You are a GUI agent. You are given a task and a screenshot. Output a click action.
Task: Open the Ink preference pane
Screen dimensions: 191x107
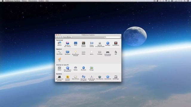(59, 59)
